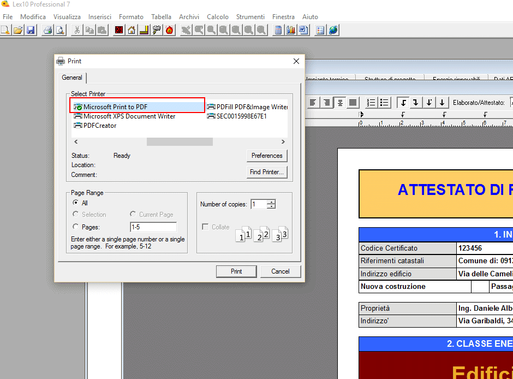Open the Archivi menu
Viewport: 513px width, 379px height.
coord(189,17)
